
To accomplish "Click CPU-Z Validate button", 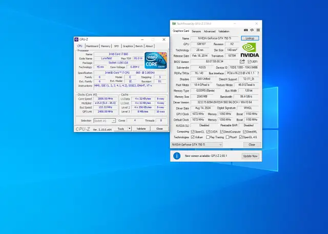I will pyautogui.click(x=141, y=129).
